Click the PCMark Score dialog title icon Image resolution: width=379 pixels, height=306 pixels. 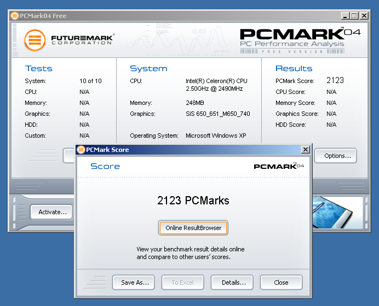pyautogui.click(x=81, y=150)
